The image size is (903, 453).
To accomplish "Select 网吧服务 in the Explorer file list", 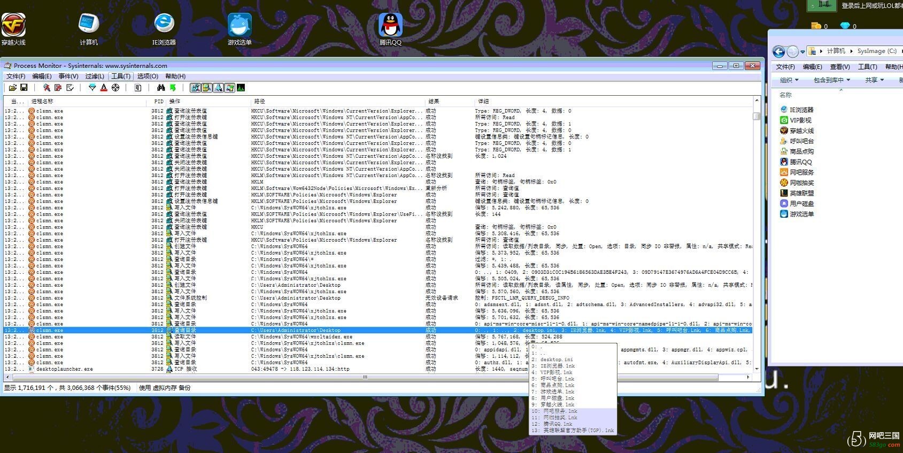I will tap(797, 172).
